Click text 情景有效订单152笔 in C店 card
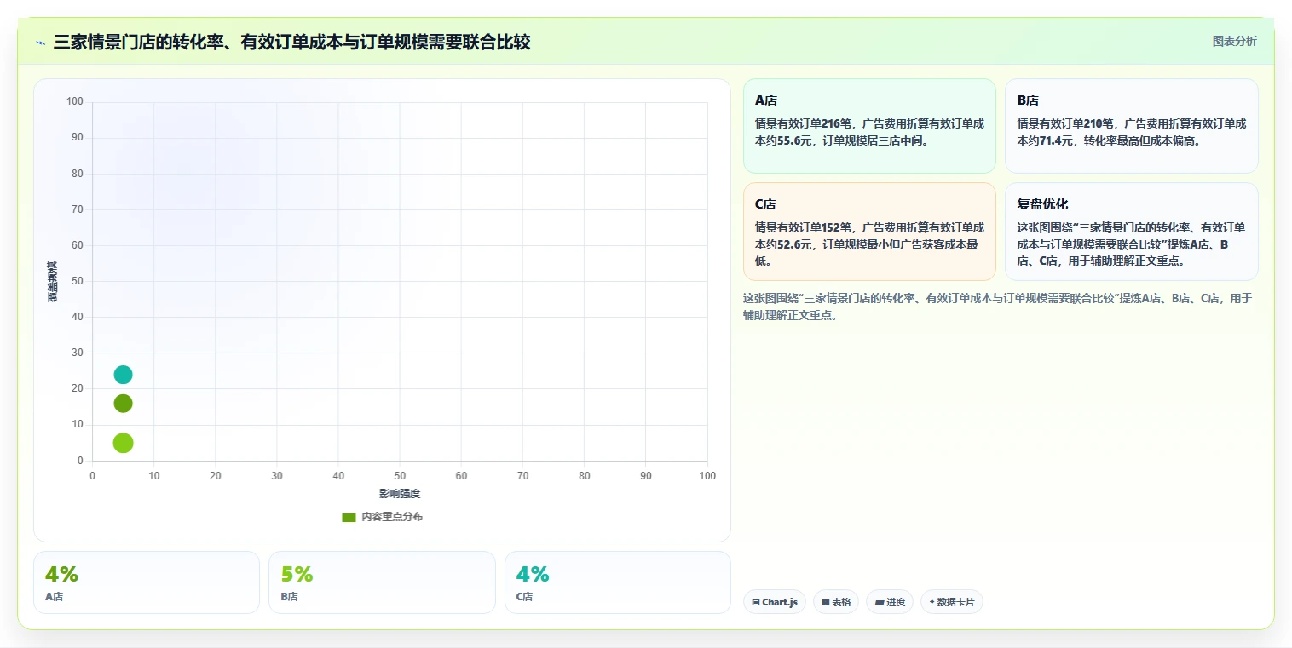This screenshot has width=1292, height=648. click(x=804, y=227)
